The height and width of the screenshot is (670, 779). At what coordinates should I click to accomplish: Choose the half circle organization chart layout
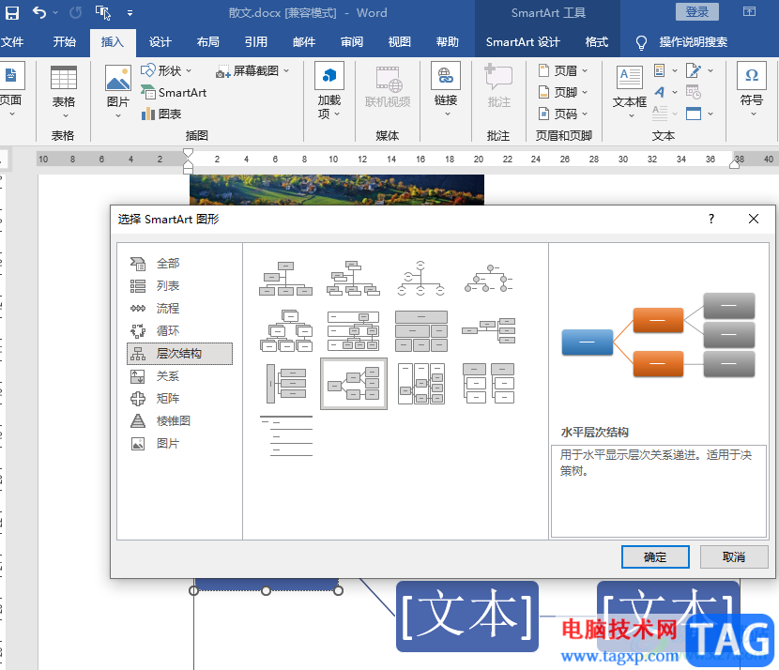(420, 279)
